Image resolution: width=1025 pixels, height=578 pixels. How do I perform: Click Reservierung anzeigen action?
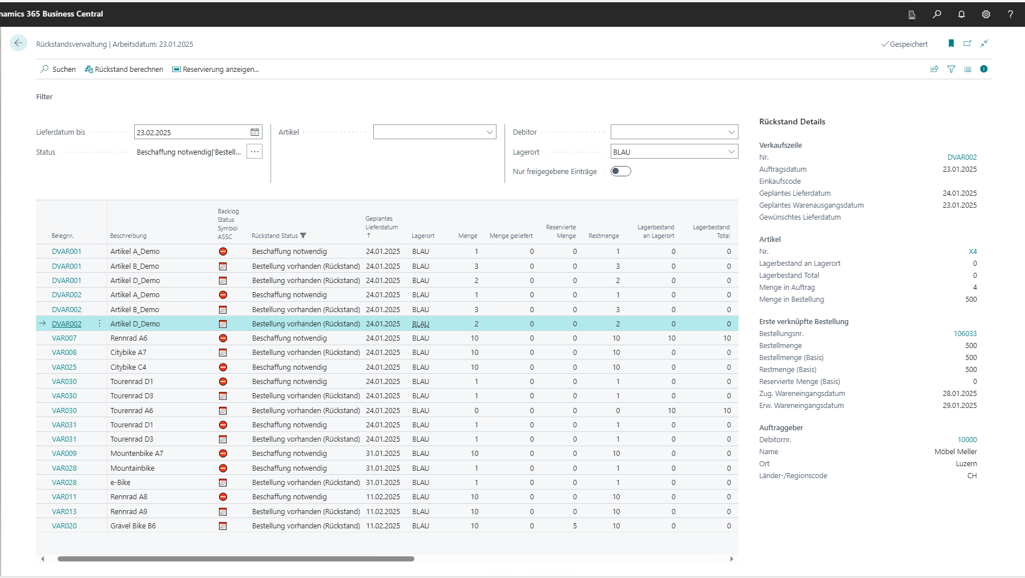point(216,70)
